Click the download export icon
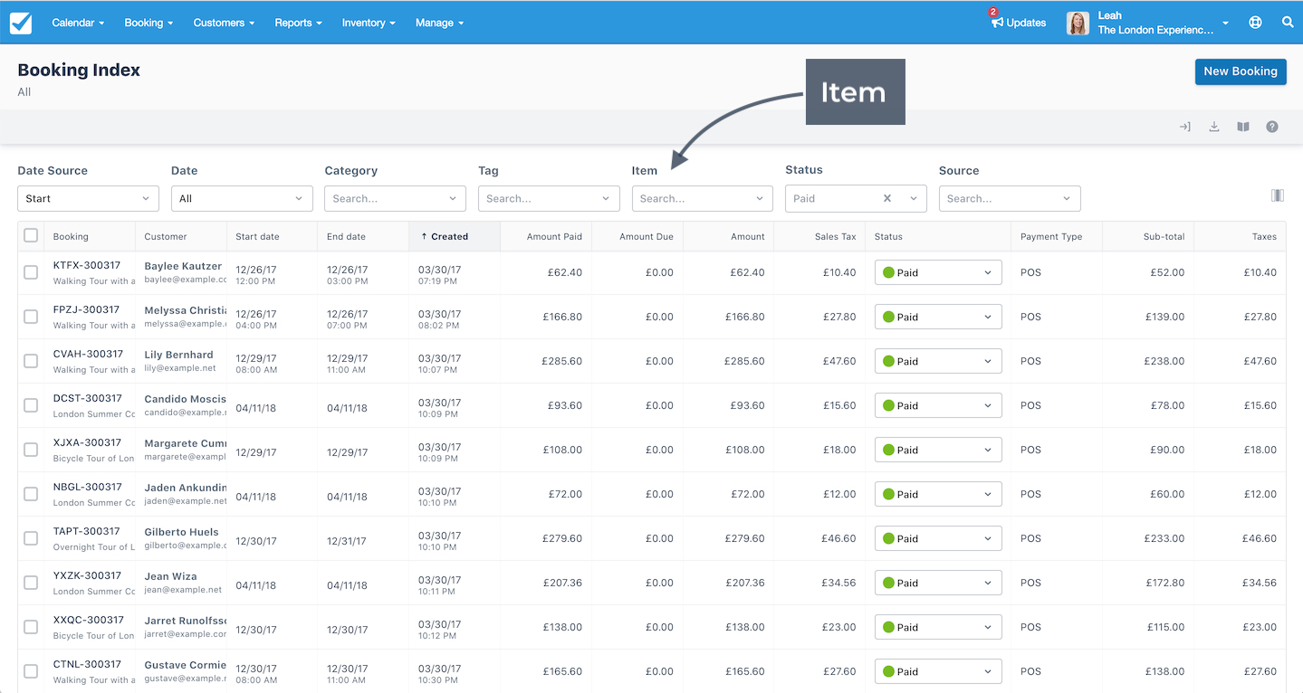Image resolution: width=1303 pixels, height=693 pixels. (1214, 127)
